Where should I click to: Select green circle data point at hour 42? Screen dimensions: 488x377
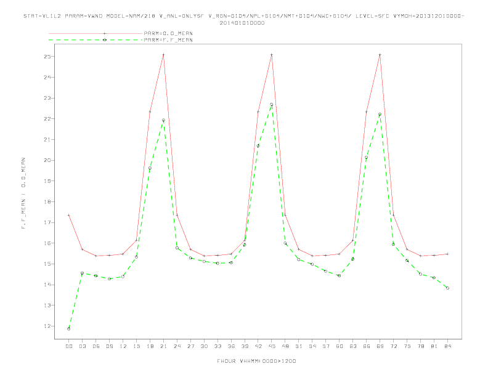click(258, 145)
